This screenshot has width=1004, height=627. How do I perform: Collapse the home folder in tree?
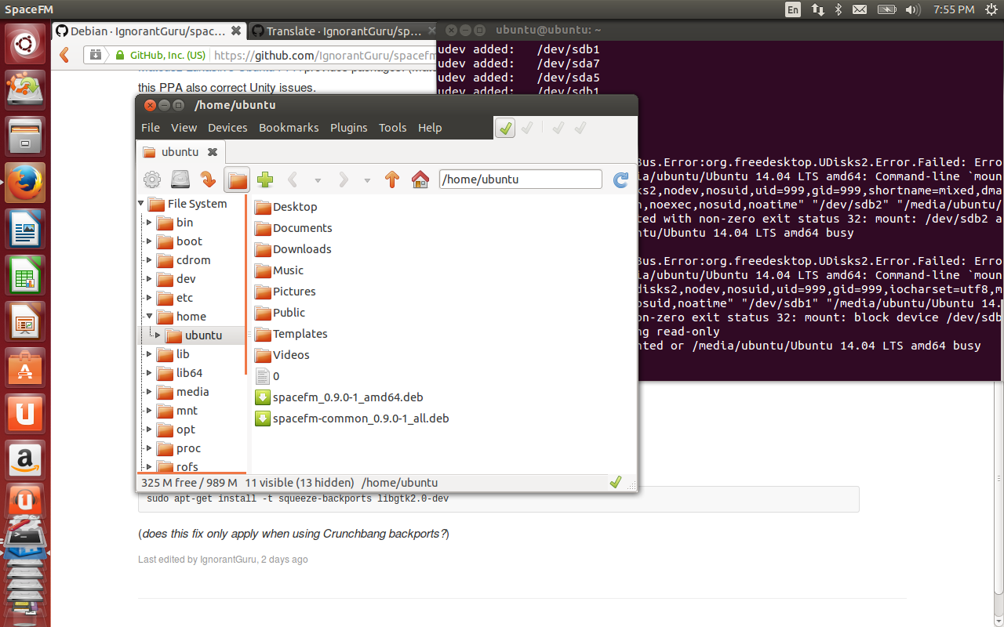pyautogui.click(x=149, y=317)
